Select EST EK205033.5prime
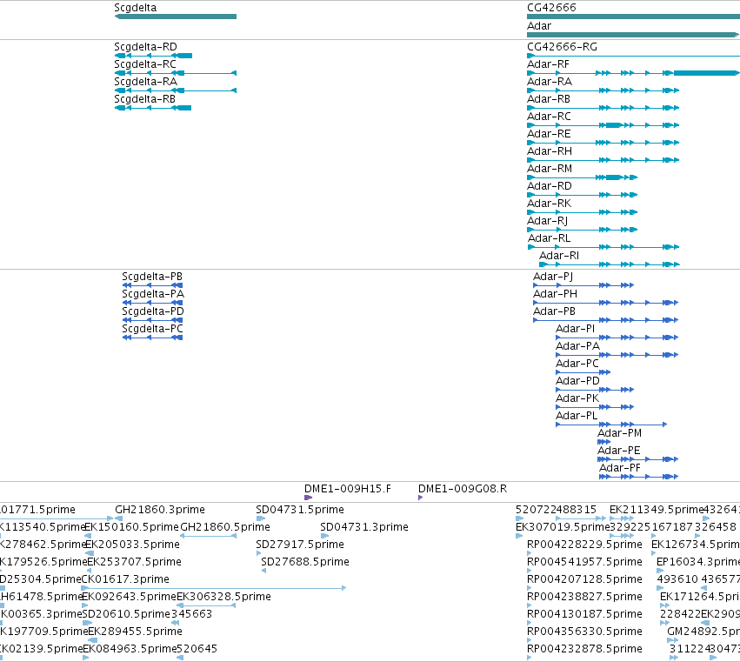This screenshot has height=662, width=740. click(133, 545)
